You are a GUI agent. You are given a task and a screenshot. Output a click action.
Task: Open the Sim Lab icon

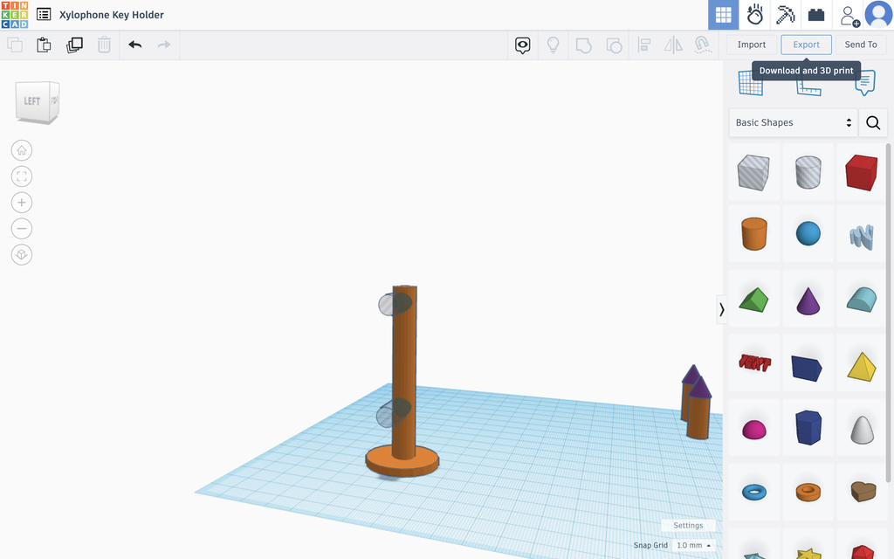point(755,15)
